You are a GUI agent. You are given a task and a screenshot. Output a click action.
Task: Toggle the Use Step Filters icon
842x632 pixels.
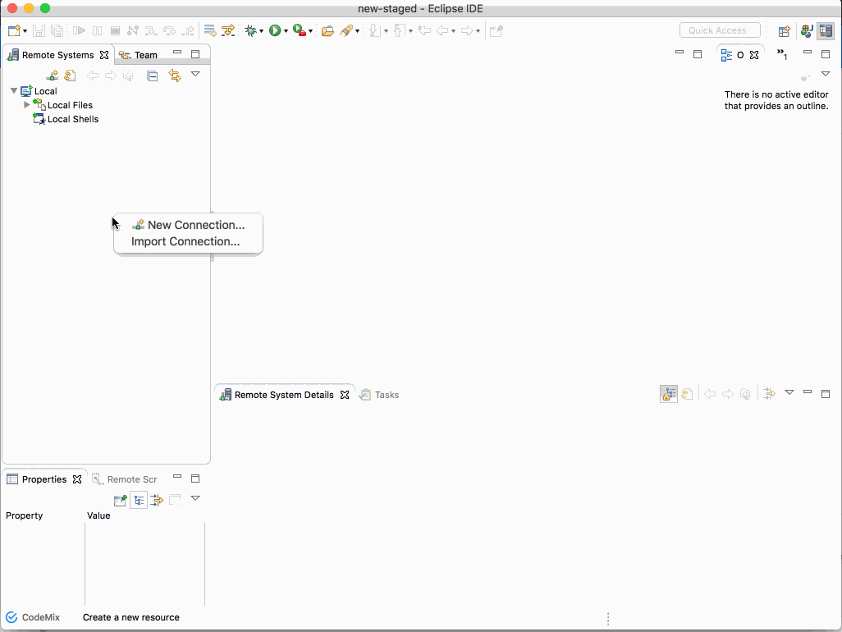[228, 30]
